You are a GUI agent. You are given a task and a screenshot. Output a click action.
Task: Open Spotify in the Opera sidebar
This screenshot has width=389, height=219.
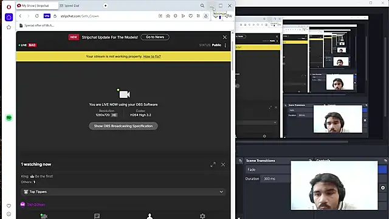coord(9,117)
